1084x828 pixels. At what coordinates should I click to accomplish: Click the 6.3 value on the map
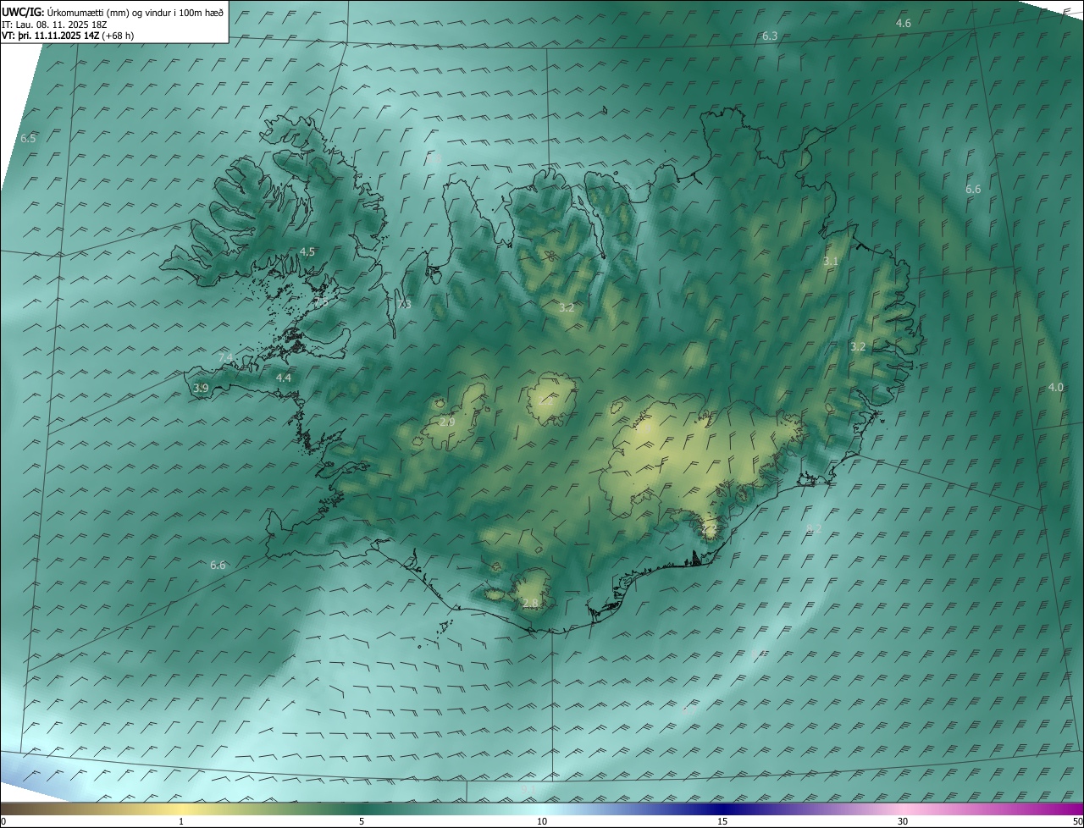click(x=770, y=36)
